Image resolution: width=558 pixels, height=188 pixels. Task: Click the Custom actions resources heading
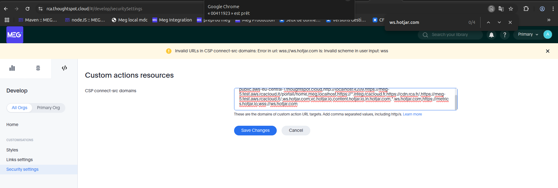coord(129,75)
